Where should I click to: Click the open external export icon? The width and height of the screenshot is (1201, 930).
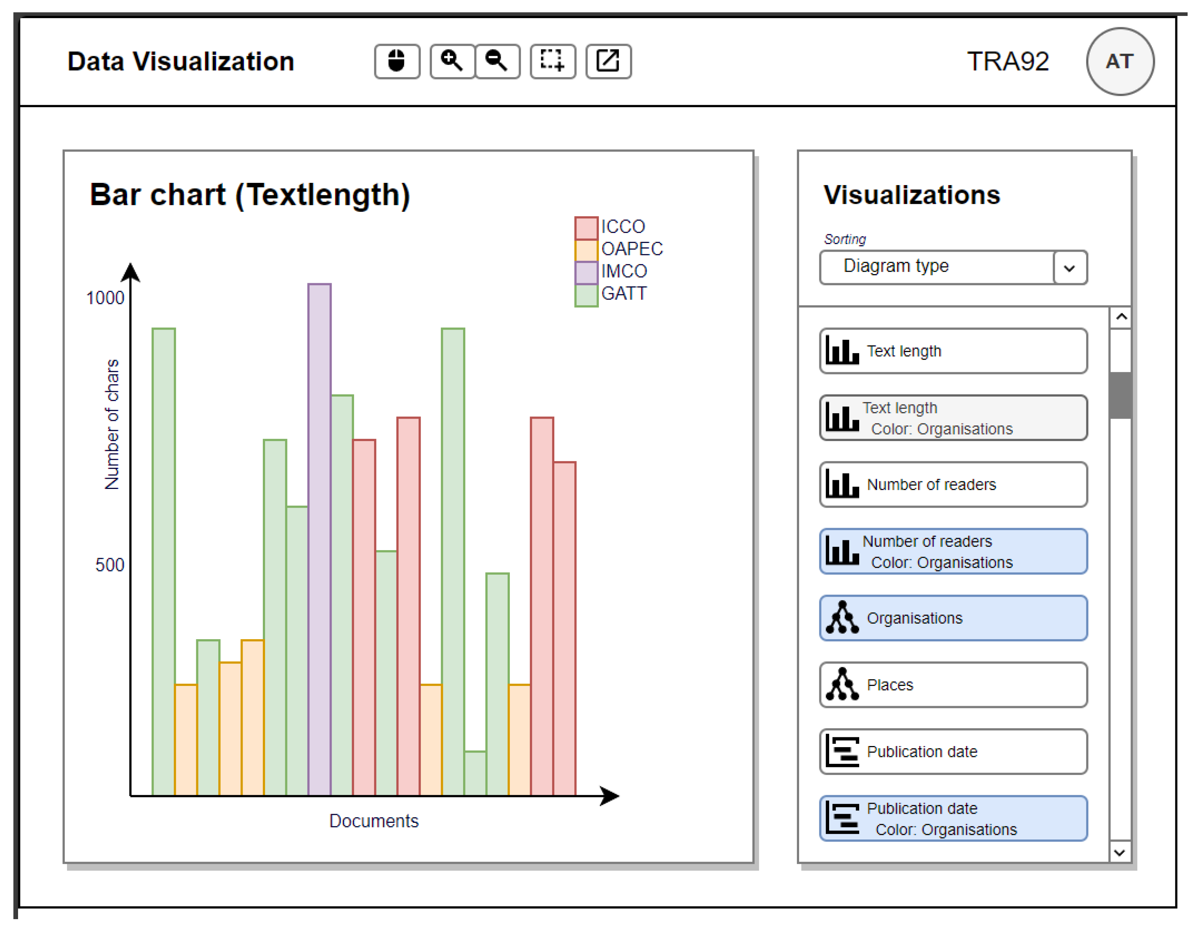pyautogui.click(x=608, y=61)
